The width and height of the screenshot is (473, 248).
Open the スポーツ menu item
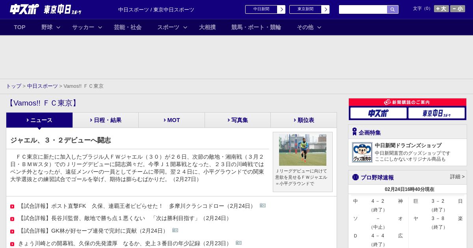click(x=168, y=27)
